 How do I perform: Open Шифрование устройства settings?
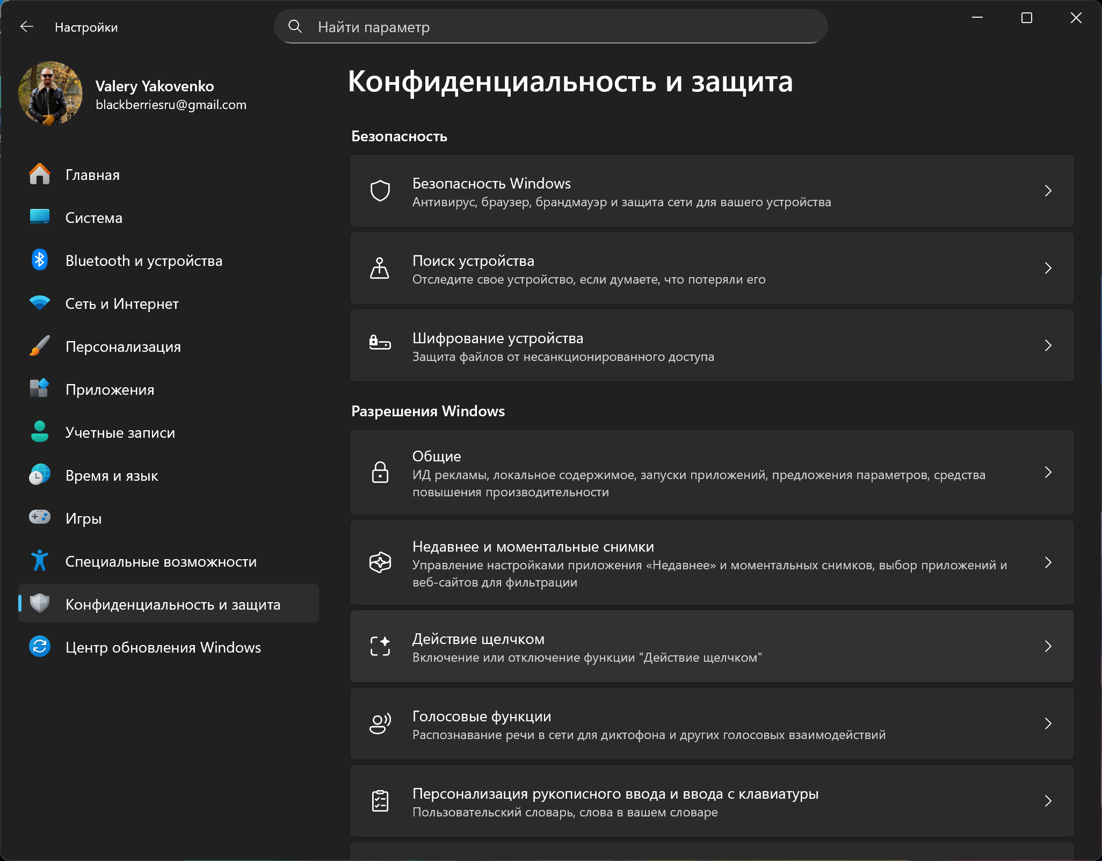coord(712,345)
